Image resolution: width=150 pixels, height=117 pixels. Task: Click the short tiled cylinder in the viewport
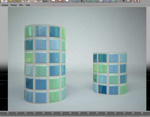(110, 74)
